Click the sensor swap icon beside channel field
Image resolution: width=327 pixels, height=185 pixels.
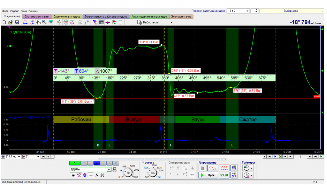(115, 170)
